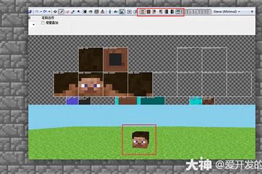Click the purple leg texture swatch
Viewport: 262px width, 174px height.
tap(72, 101)
